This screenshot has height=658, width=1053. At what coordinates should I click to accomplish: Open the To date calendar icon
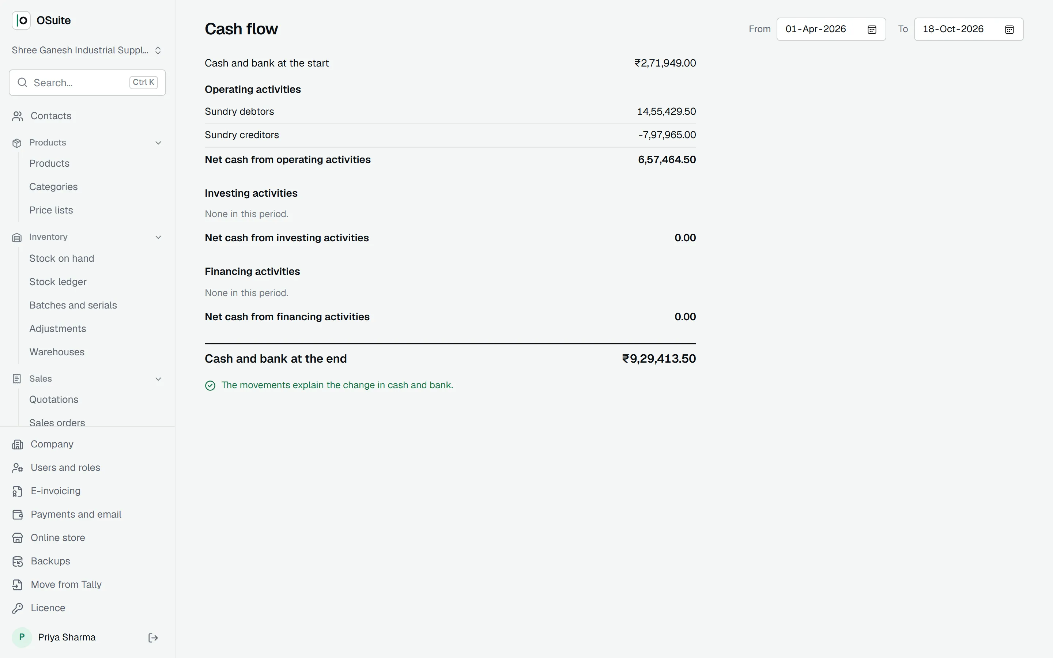coord(1009,30)
